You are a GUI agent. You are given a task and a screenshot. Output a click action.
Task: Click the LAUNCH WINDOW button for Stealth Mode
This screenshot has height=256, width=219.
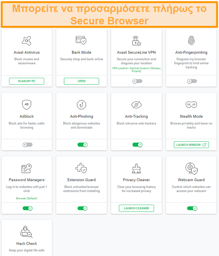(x=191, y=145)
